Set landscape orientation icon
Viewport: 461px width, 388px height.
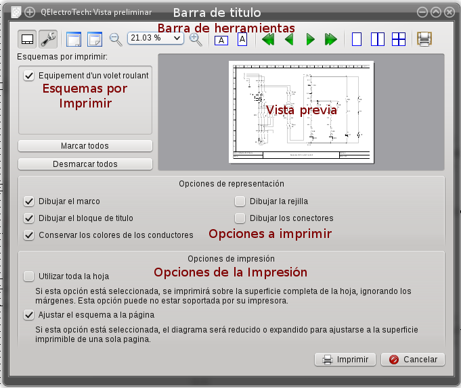[221, 40]
